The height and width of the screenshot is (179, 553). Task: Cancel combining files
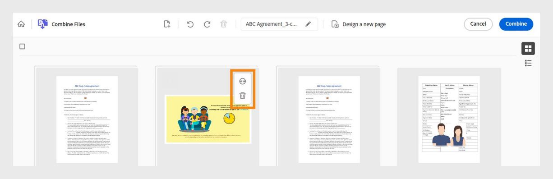(478, 24)
